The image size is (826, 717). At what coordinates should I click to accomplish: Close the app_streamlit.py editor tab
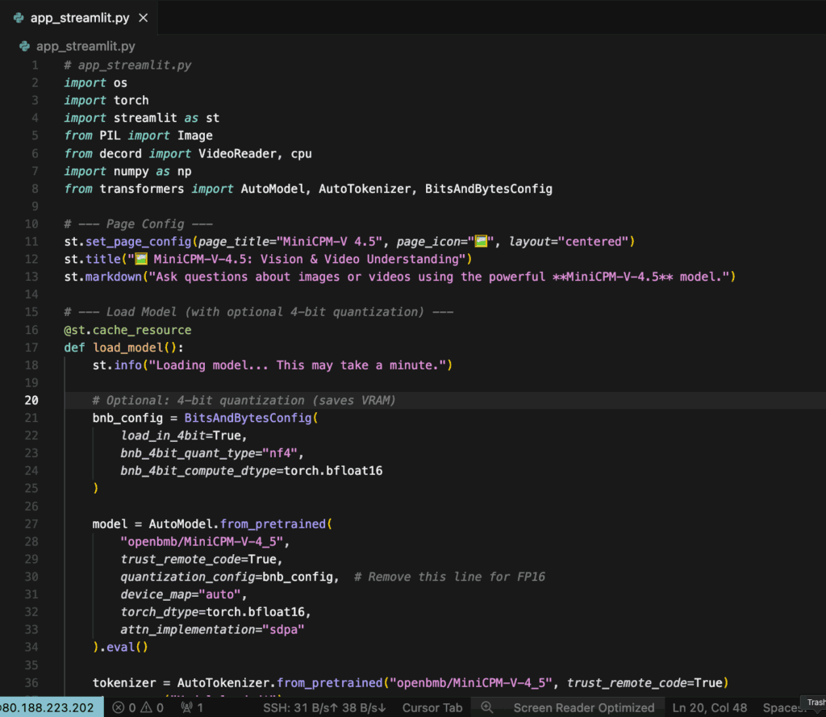(144, 18)
